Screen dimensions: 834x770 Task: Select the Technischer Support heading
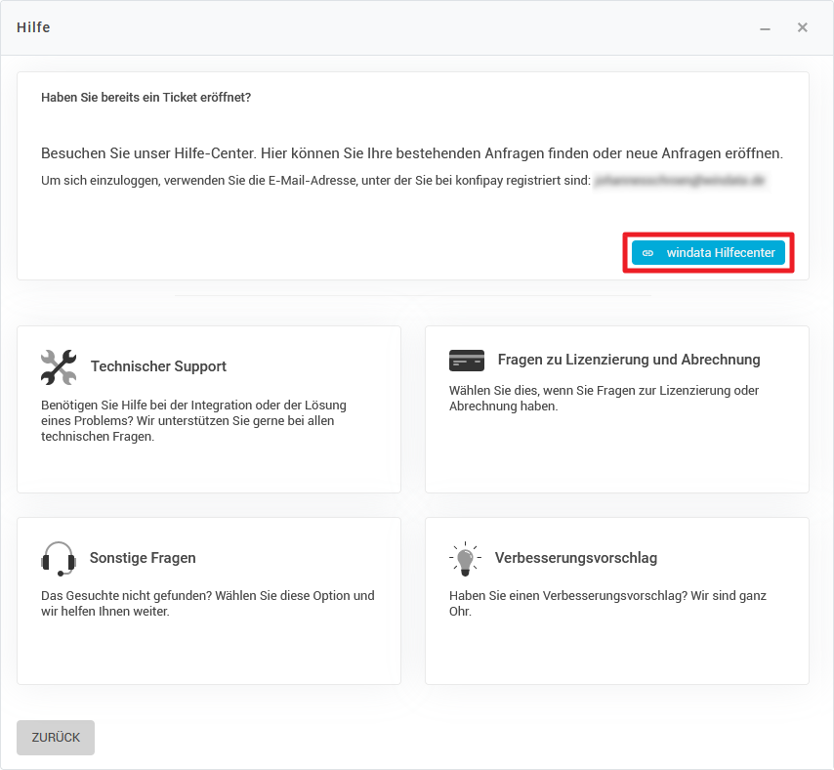[158, 366]
